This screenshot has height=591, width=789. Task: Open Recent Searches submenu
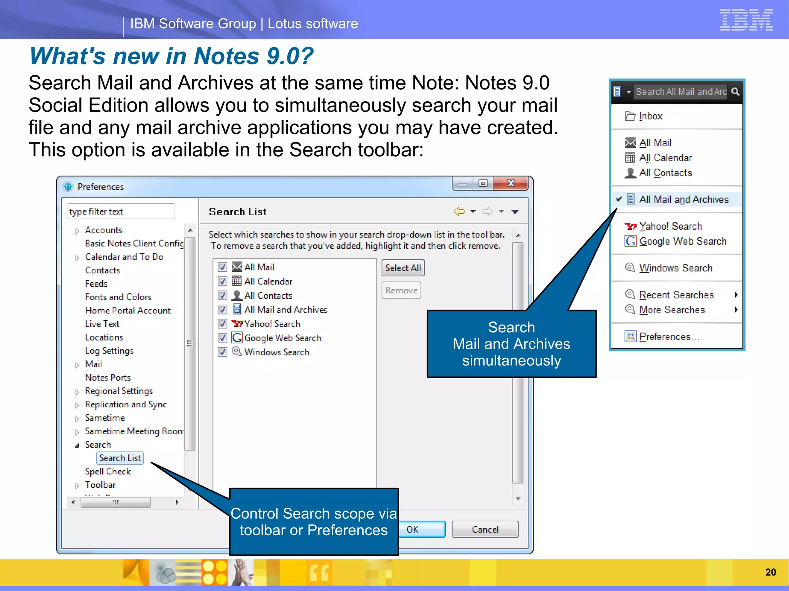point(677,295)
